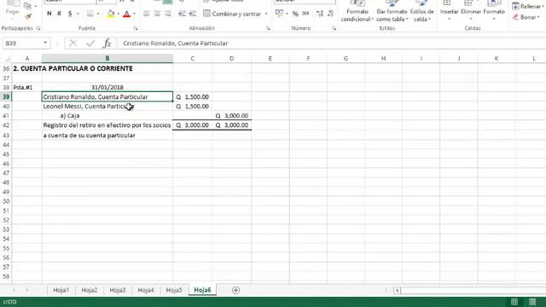Open Estilos de celda gallery

click(x=422, y=11)
